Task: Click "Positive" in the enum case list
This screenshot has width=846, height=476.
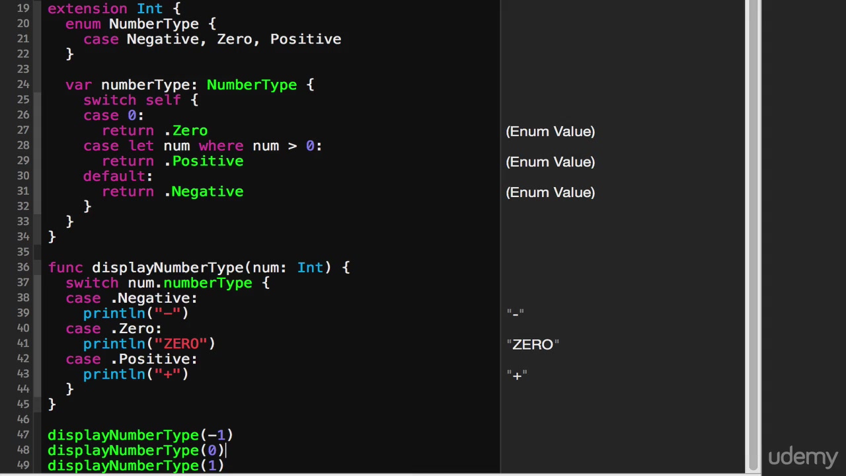Action: click(x=305, y=39)
